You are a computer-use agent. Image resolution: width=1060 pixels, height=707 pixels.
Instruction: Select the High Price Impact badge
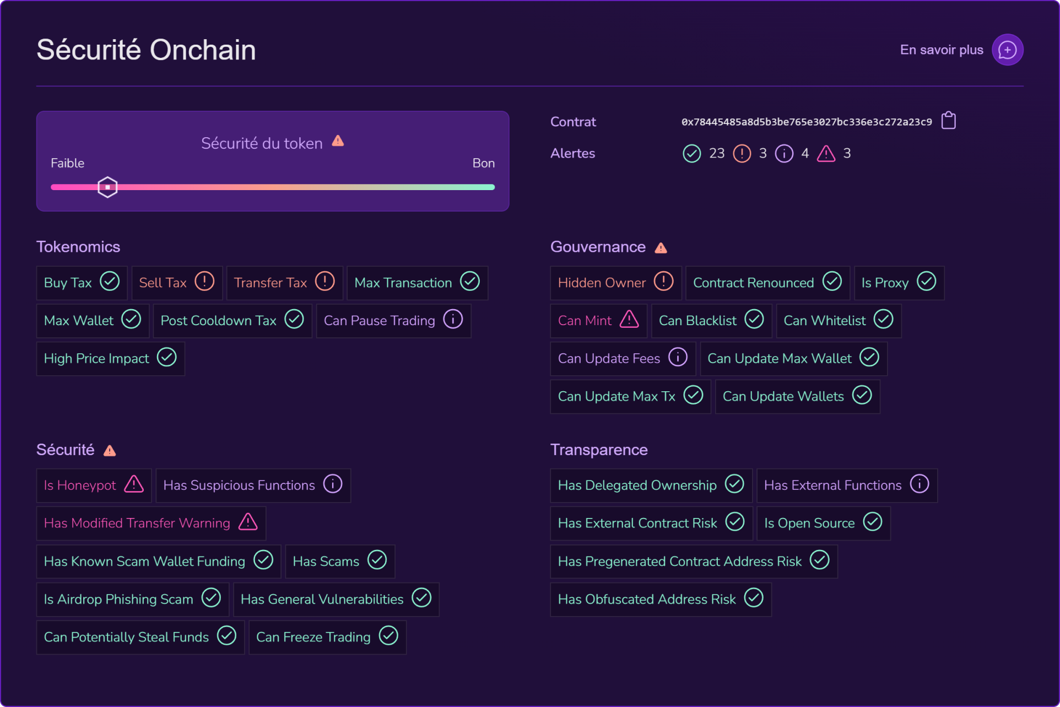[x=110, y=359]
